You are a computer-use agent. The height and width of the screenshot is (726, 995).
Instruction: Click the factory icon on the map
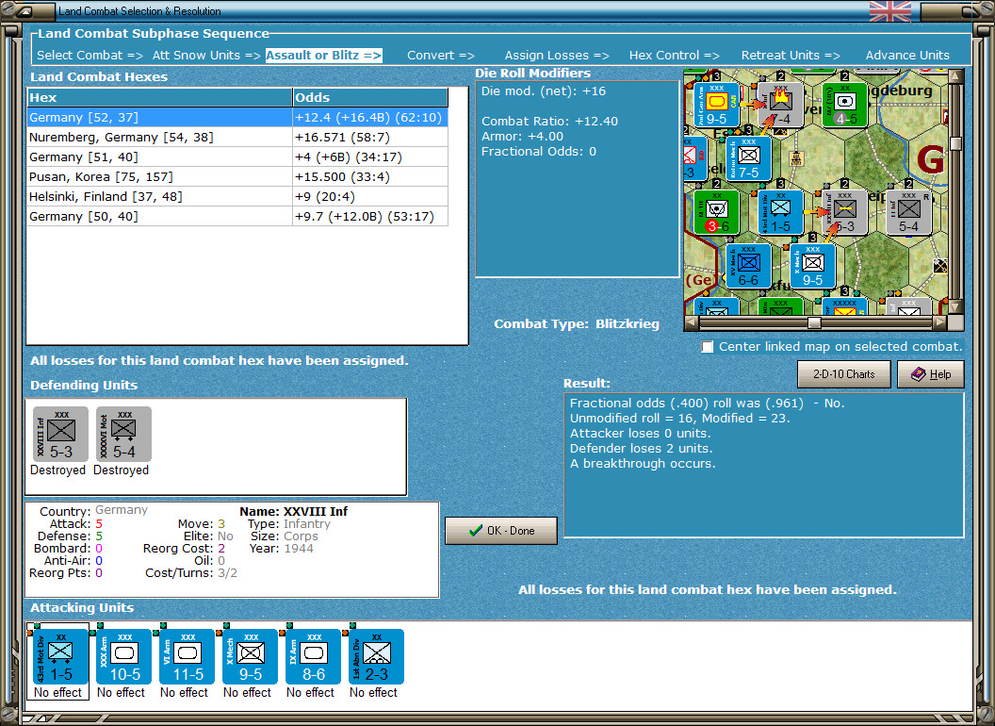796,158
